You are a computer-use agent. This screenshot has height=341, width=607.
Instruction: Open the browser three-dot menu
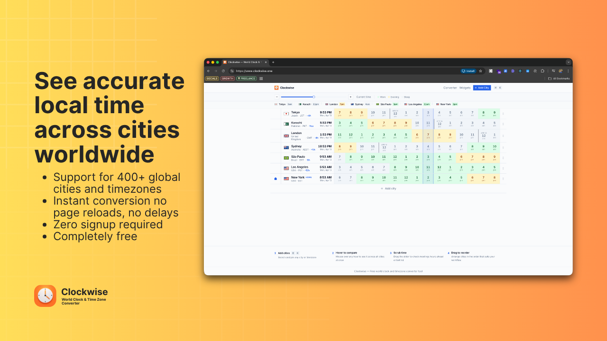point(568,71)
